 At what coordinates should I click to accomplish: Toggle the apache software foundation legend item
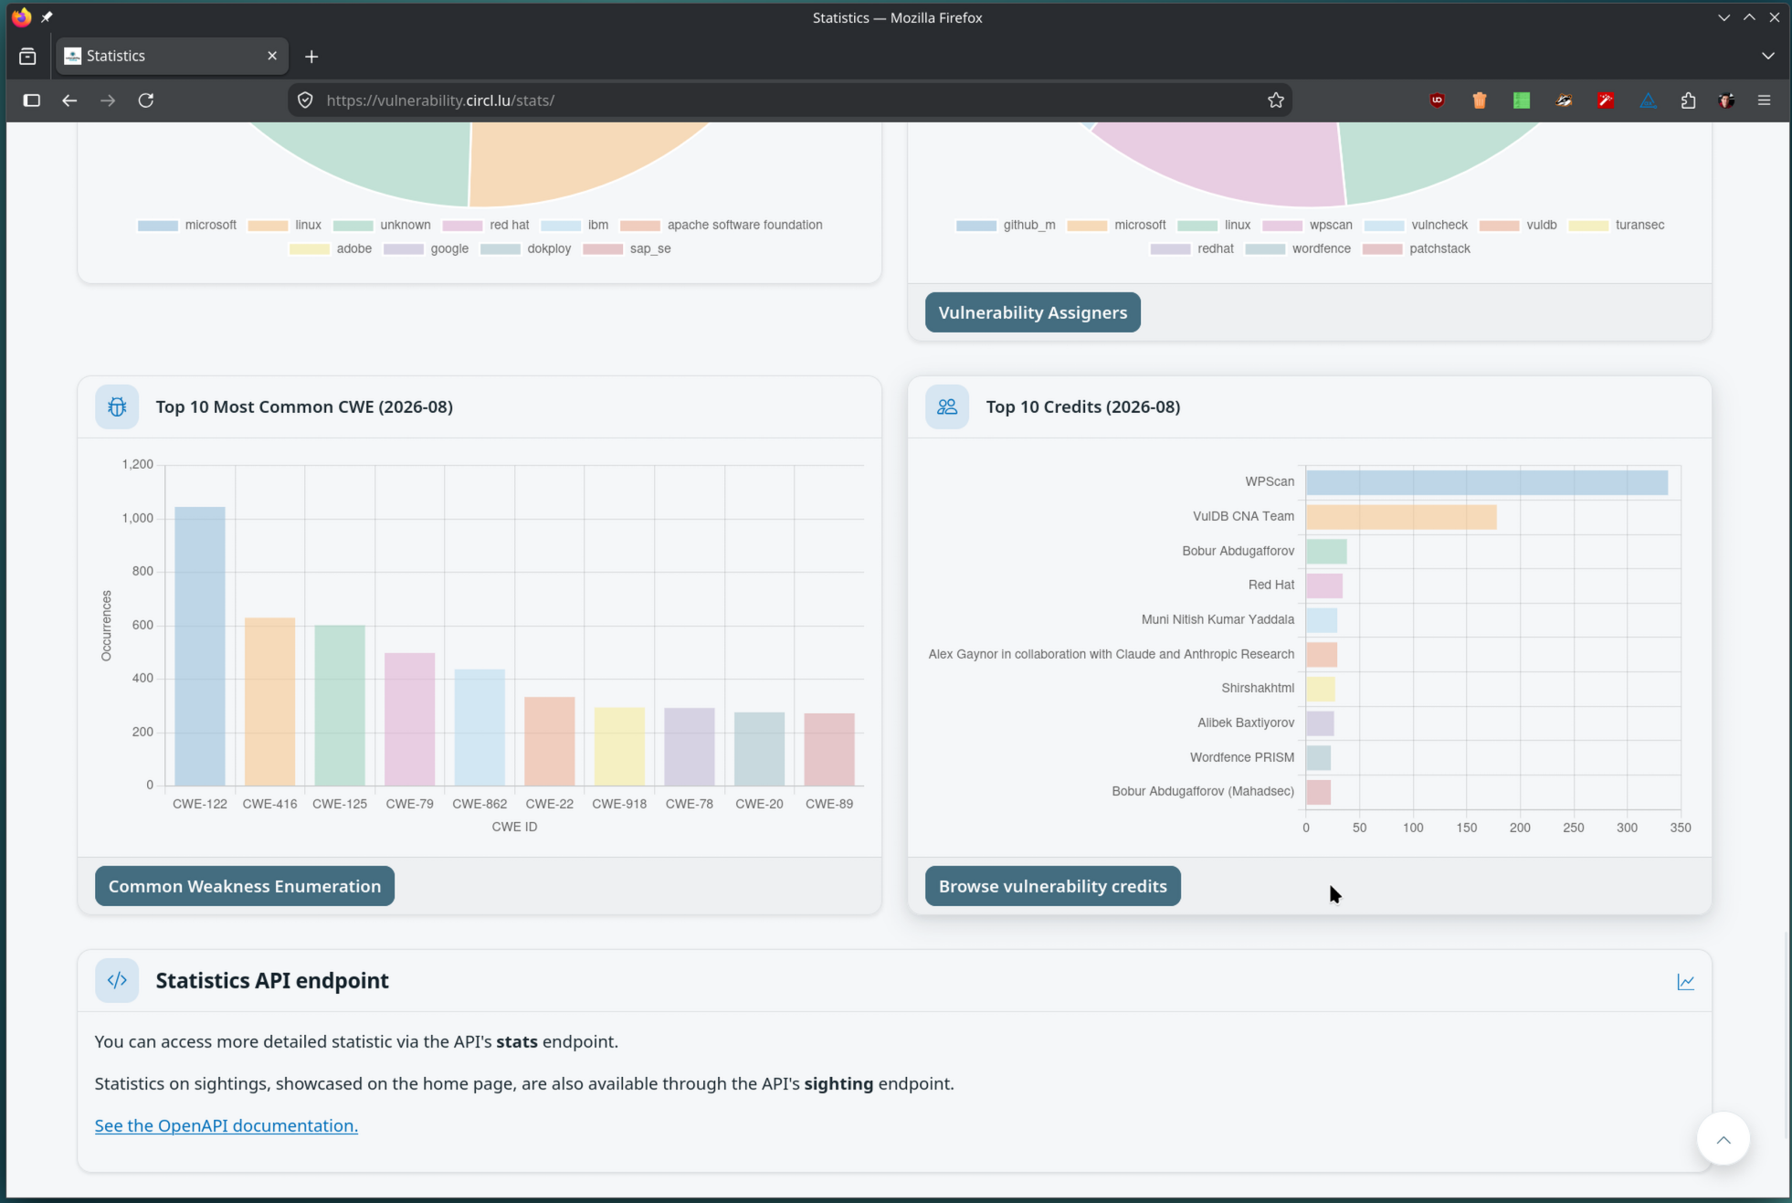coord(722,225)
